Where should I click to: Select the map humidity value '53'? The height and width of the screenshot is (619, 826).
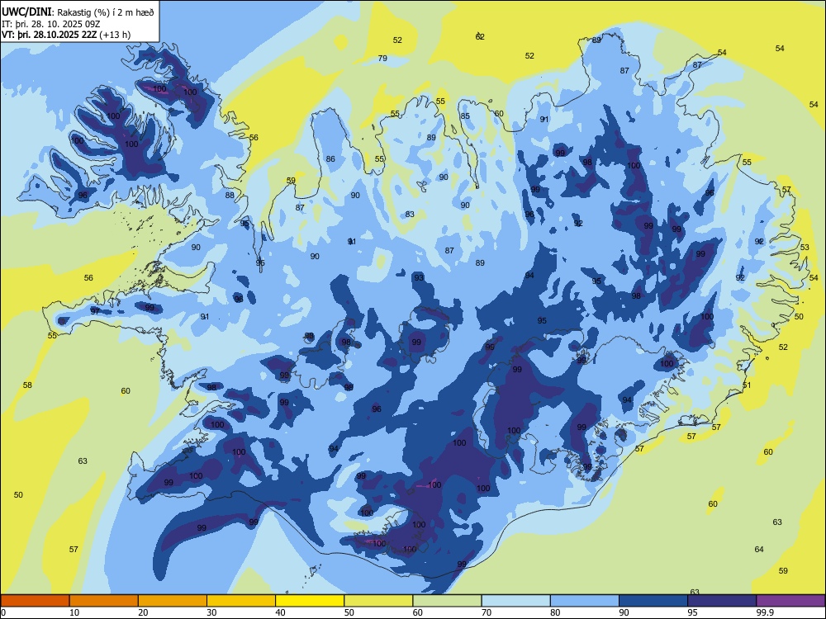[805, 248]
